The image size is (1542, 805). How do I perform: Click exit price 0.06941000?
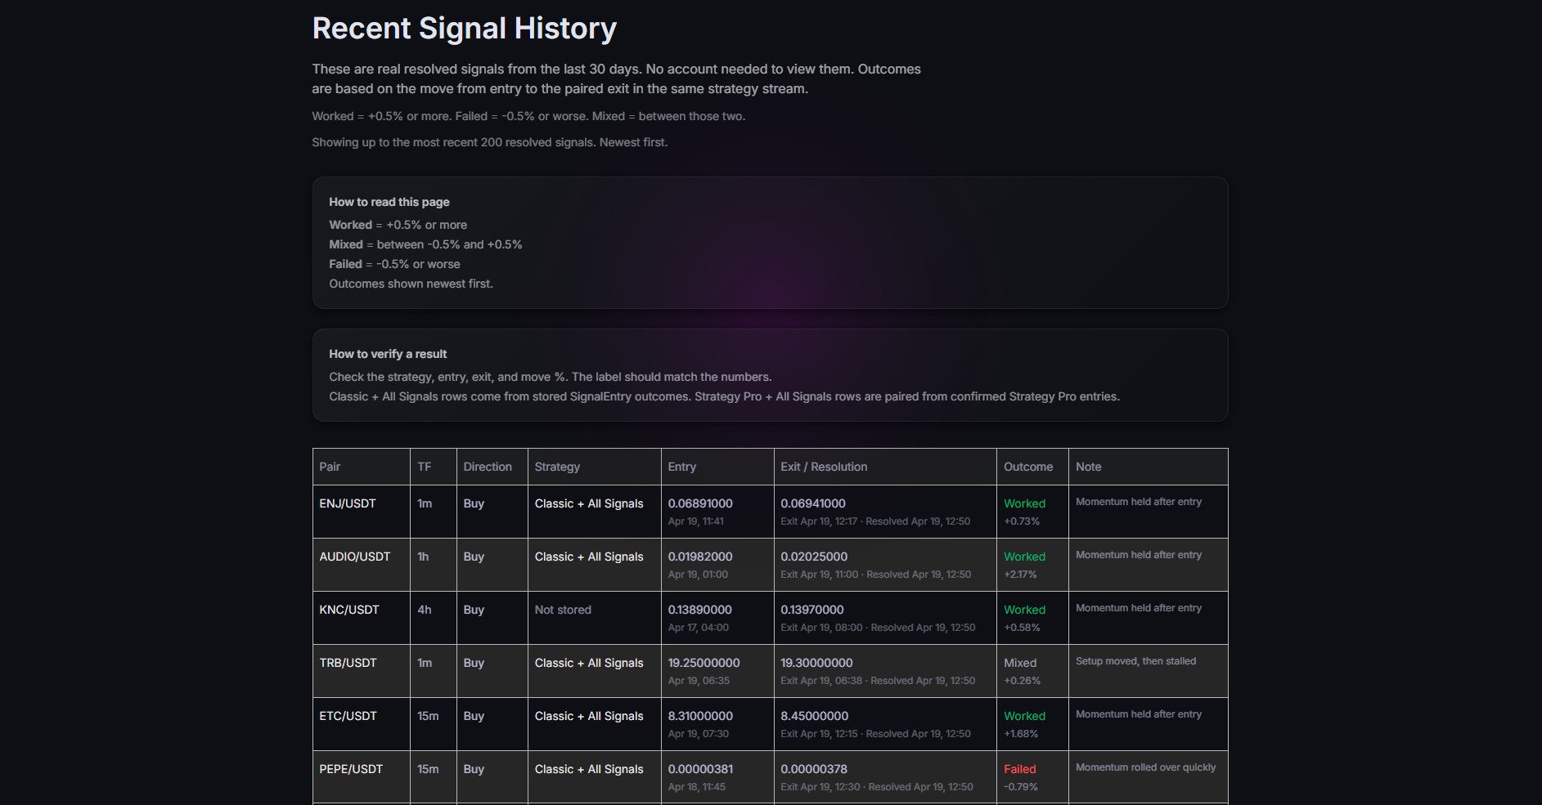coord(813,503)
